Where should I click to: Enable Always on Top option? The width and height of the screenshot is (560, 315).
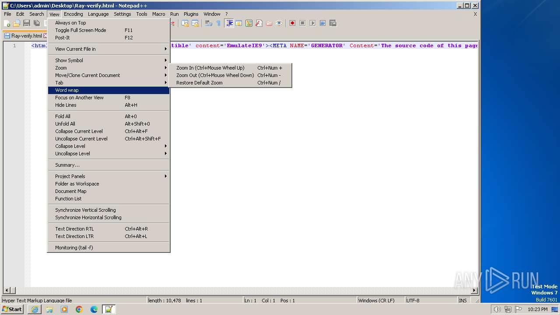(108, 23)
